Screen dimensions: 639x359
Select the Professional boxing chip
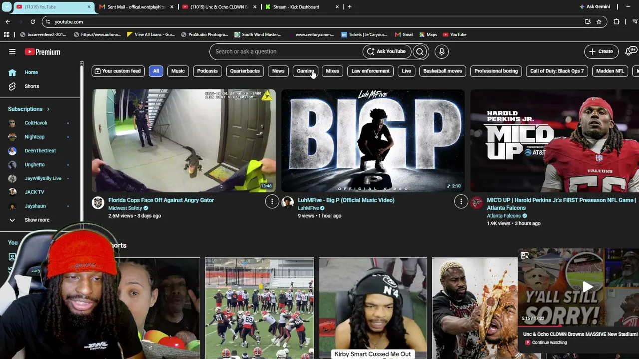click(496, 71)
